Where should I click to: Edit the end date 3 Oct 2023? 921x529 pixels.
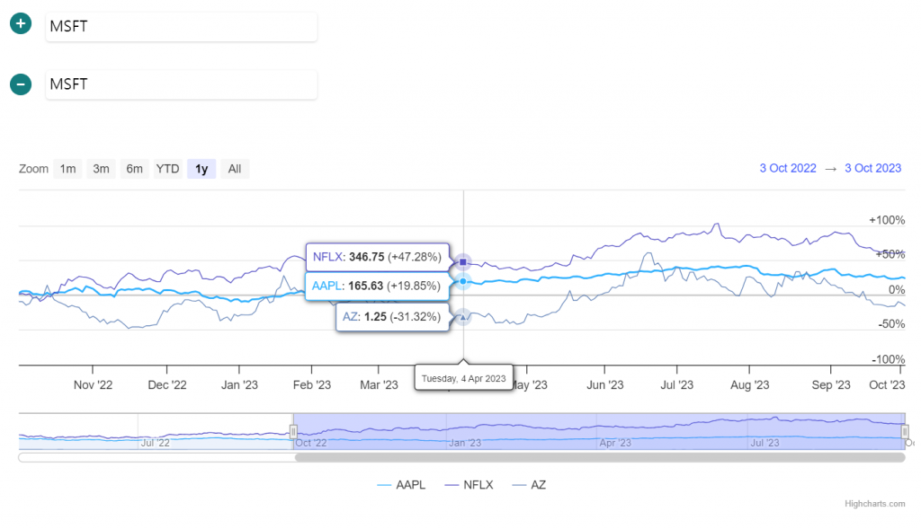pos(872,168)
